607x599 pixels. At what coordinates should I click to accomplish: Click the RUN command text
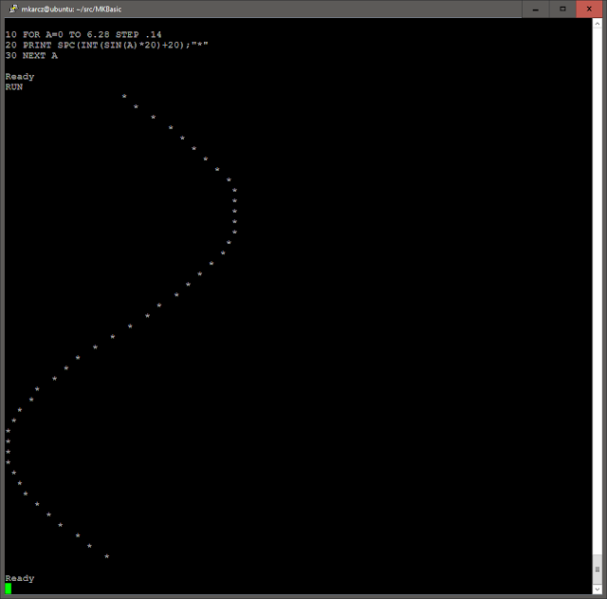tap(14, 86)
